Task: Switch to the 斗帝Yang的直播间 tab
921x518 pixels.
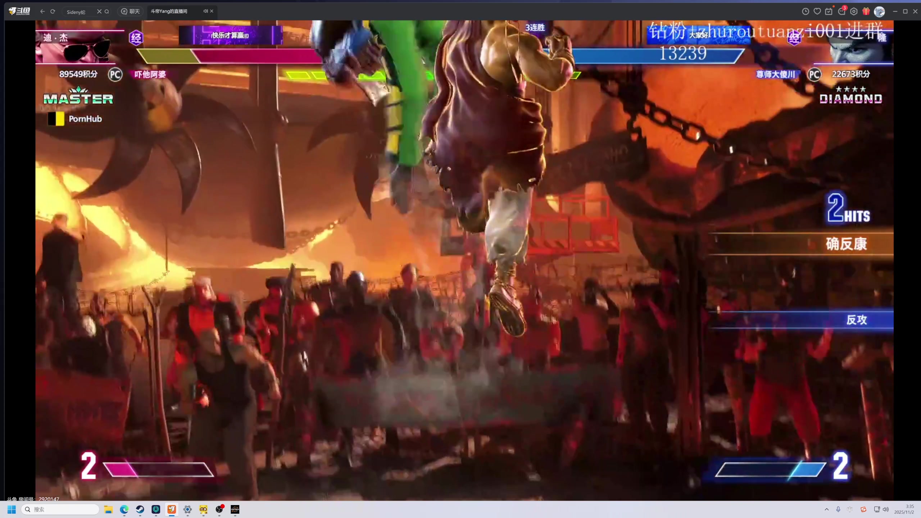Action: pyautogui.click(x=169, y=11)
